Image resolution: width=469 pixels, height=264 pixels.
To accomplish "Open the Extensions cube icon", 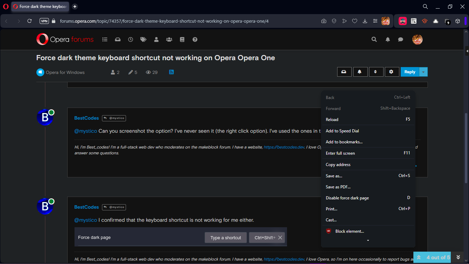I will pyautogui.click(x=458, y=21).
